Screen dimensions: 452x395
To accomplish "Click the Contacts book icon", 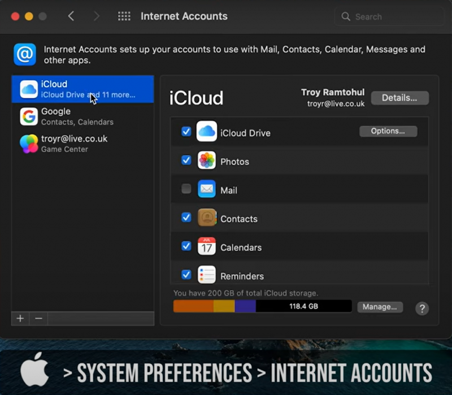I will coord(207,218).
